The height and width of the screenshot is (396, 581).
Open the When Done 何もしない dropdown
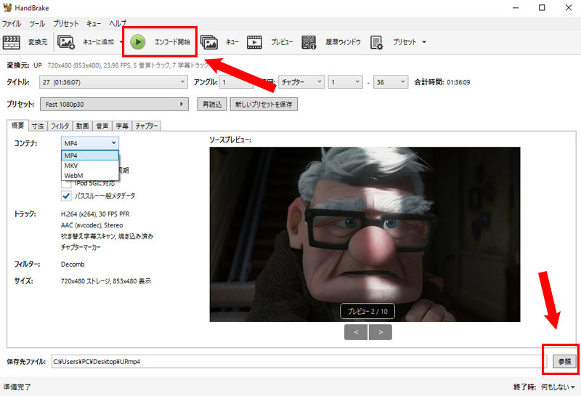[x=558, y=387]
